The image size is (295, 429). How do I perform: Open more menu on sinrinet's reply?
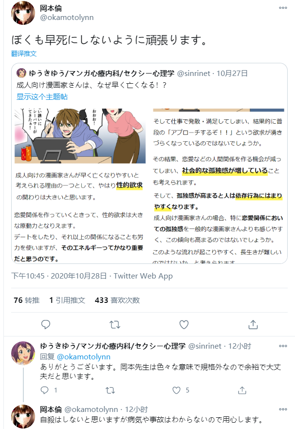click(x=283, y=346)
